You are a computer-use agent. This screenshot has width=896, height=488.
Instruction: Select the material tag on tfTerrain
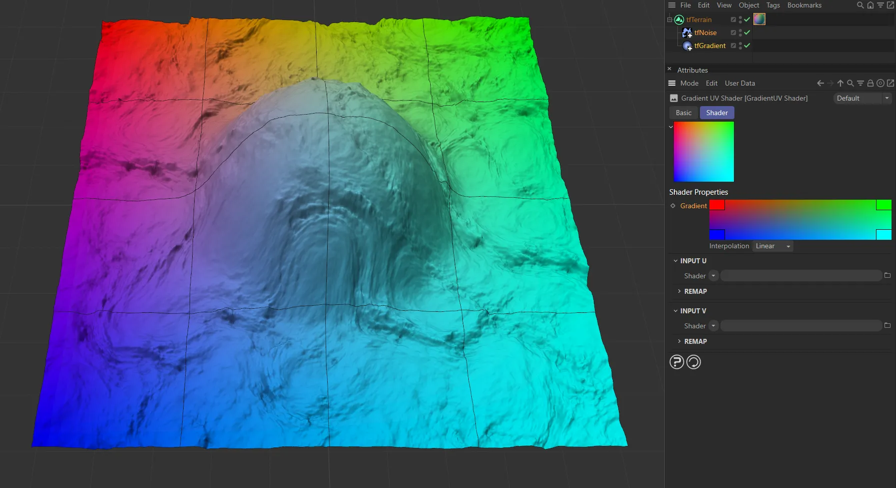click(759, 19)
